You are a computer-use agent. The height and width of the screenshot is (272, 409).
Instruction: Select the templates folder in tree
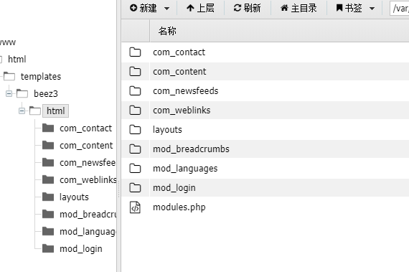(41, 77)
